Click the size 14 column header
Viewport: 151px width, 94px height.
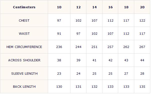coord(94,7)
